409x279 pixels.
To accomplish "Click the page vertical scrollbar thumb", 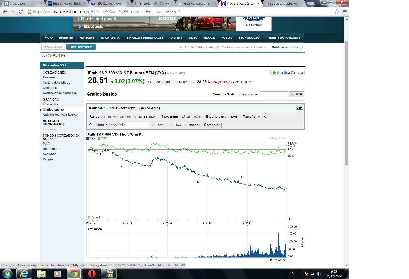I will (347, 102).
